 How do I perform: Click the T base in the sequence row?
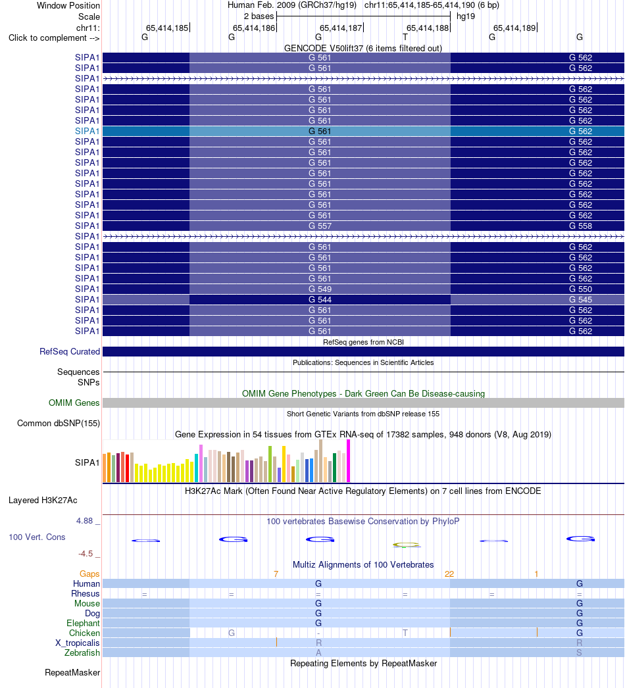click(x=405, y=37)
